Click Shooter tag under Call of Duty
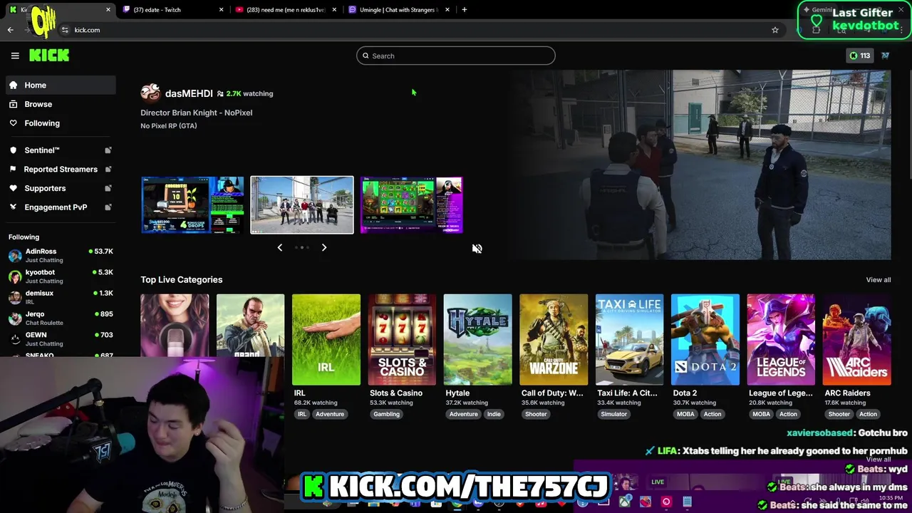 (536, 414)
